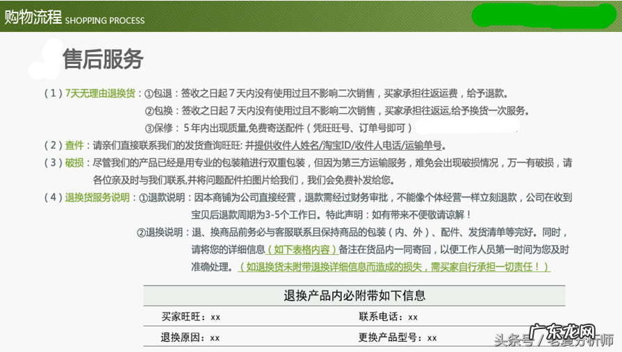Click the 退换原因: xx table cell
Image resolution: width=622 pixels, height=352 pixels.
[190, 337]
